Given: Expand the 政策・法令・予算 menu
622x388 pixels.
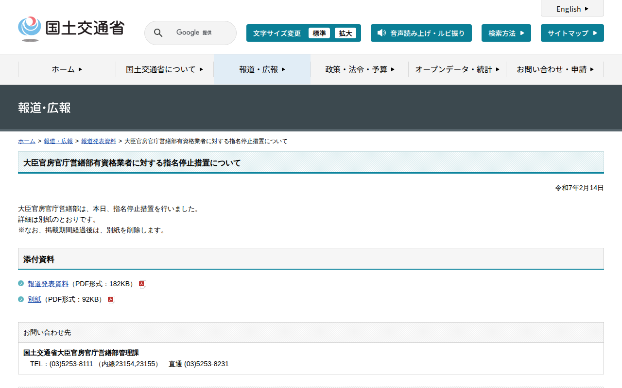Looking at the screenshot, I should 360,69.
